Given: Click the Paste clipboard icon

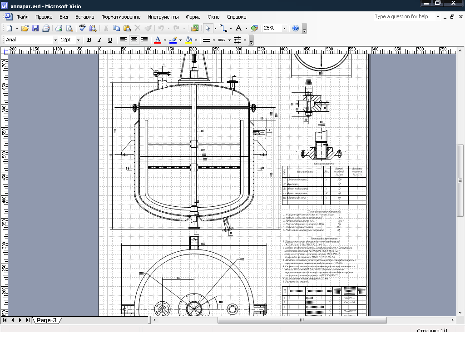Looking at the screenshot, I should point(127,28).
